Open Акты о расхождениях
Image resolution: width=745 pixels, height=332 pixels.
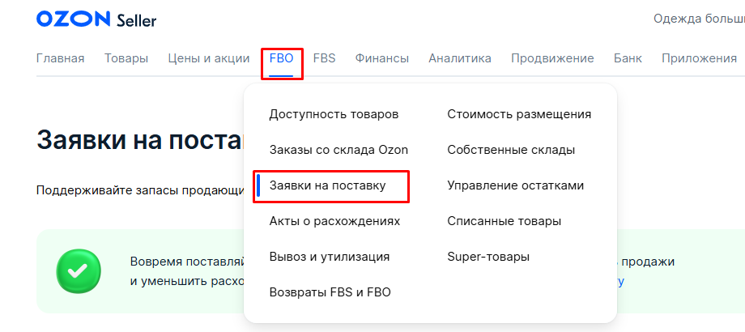click(x=334, y=221)
